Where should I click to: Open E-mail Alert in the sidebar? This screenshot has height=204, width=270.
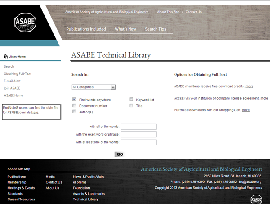point(12,81)
